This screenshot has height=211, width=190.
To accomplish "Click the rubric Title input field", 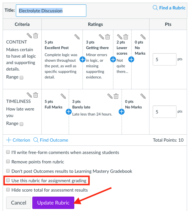I will pos(51,11).
